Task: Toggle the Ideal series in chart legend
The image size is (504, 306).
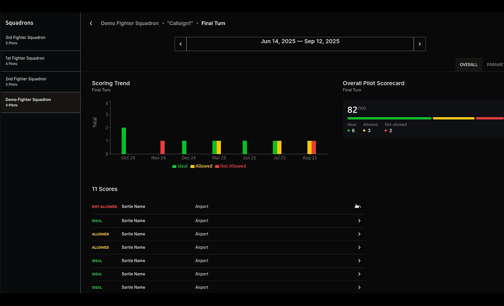Action: click(180, 166)
